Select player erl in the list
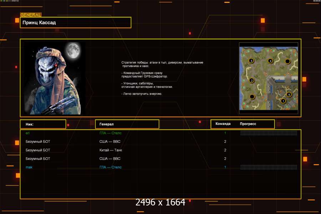 pos(27,133)
